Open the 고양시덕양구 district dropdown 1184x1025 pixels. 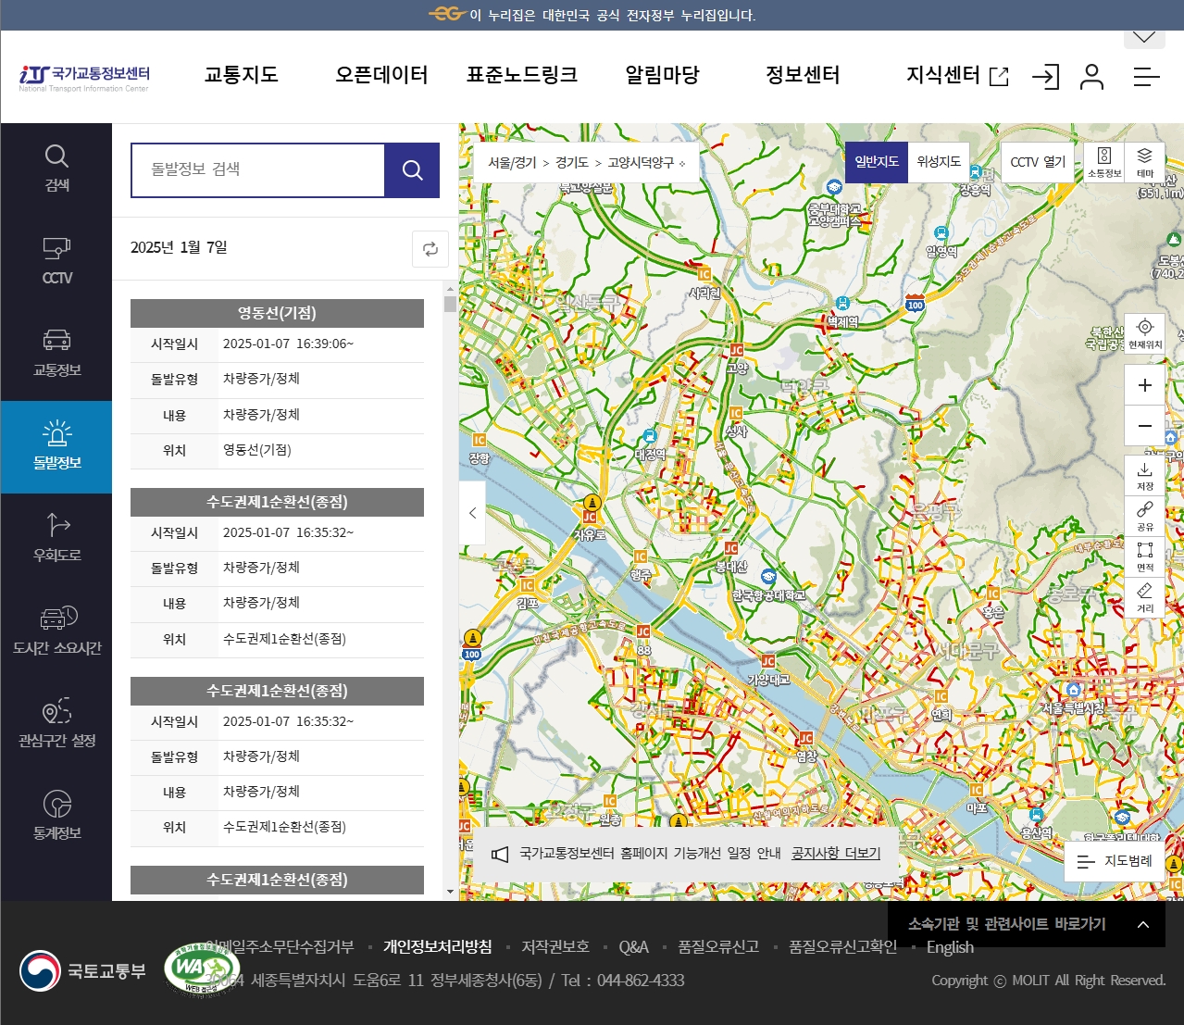click(x=646, y=163)
